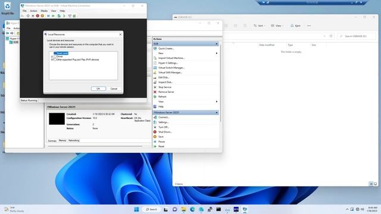This screenshot has height=214, width=381.
Task: Click the Checkpoint toolbar icon in VM Connection
Action: pos(59,16)
